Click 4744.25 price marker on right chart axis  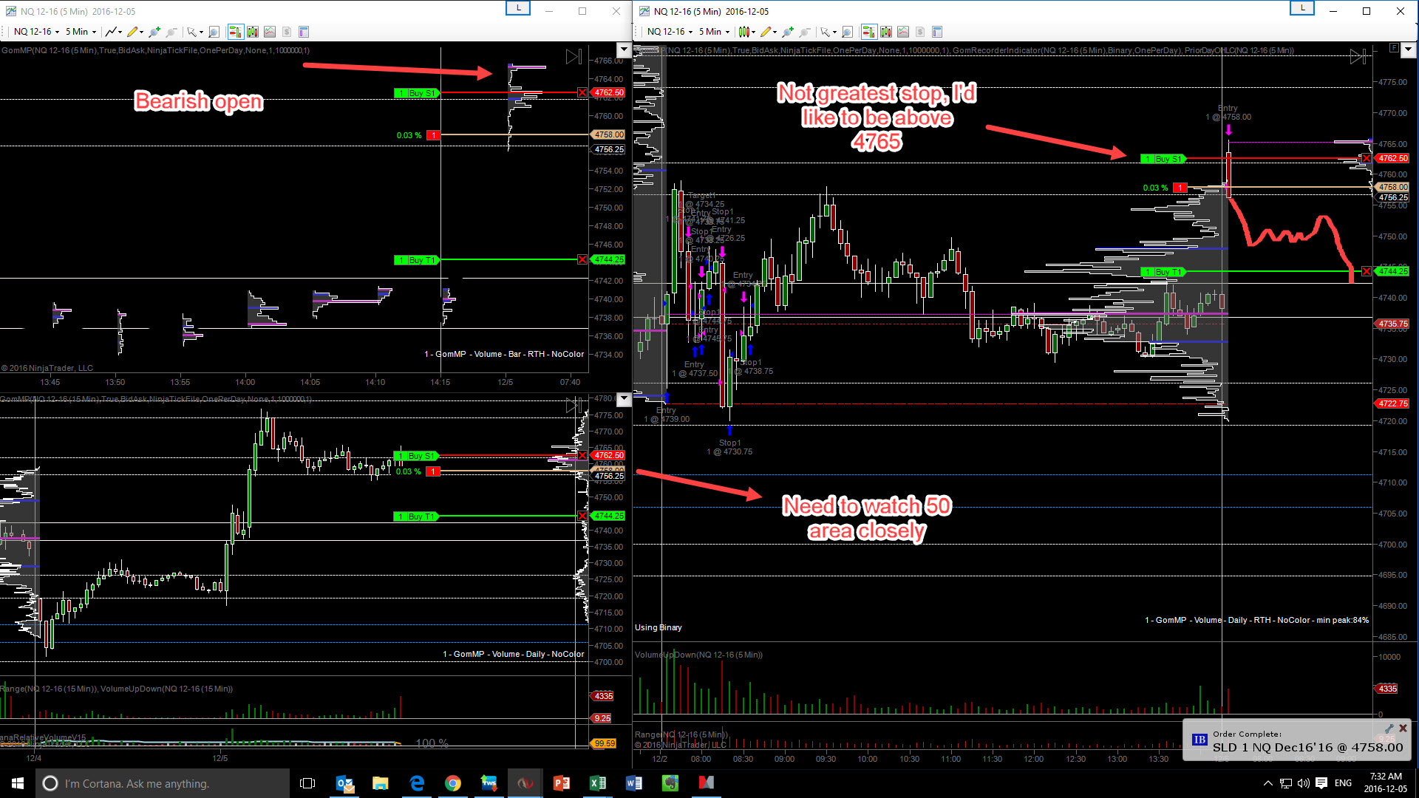tap(1392, 272)
